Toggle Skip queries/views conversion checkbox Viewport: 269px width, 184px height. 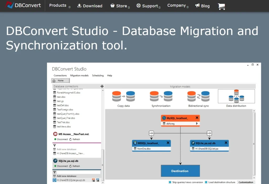click(170, 182)
